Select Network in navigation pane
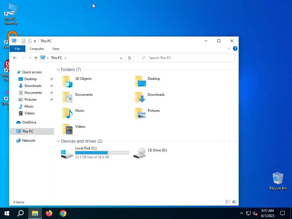The height and width of the screenshot is (219, 292). (x=29, y=141)
